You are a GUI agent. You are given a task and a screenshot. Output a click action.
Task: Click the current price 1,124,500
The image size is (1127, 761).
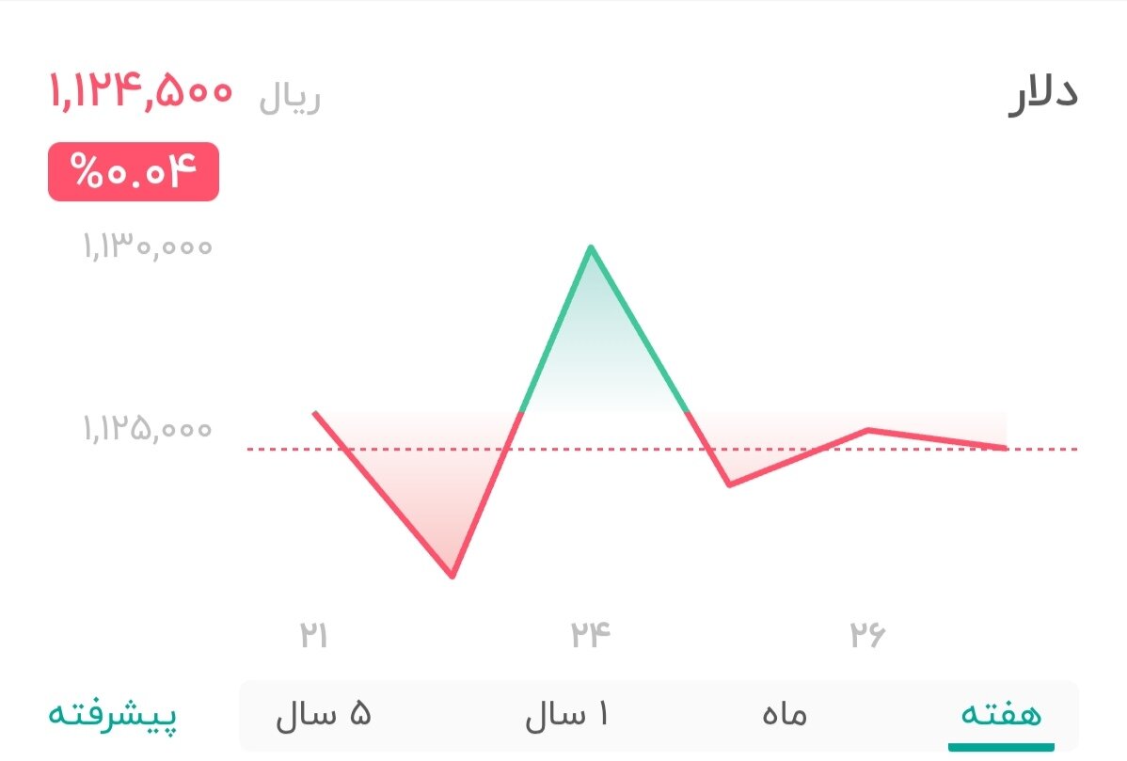pyautogui.click(x=140, y=91)
